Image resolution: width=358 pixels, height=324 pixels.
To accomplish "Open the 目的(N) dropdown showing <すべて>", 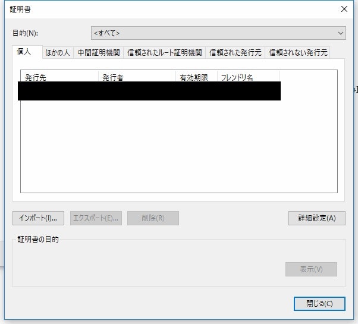I will tap(218, 33).
